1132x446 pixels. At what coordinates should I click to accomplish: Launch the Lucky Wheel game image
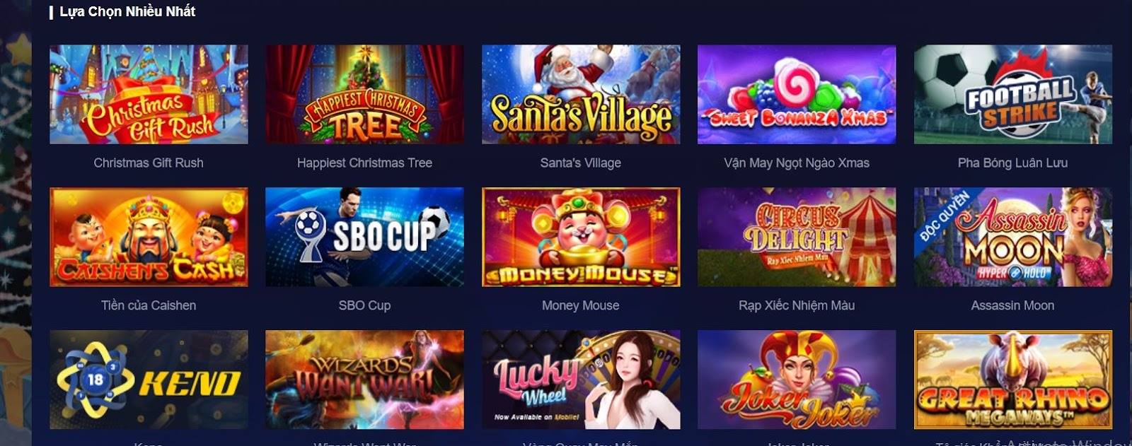coord(581,380)
